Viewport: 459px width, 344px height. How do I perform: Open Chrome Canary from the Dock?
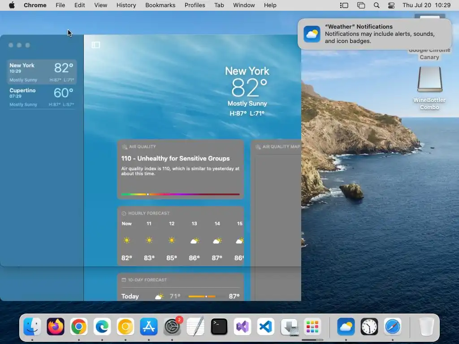coord(126,327)
